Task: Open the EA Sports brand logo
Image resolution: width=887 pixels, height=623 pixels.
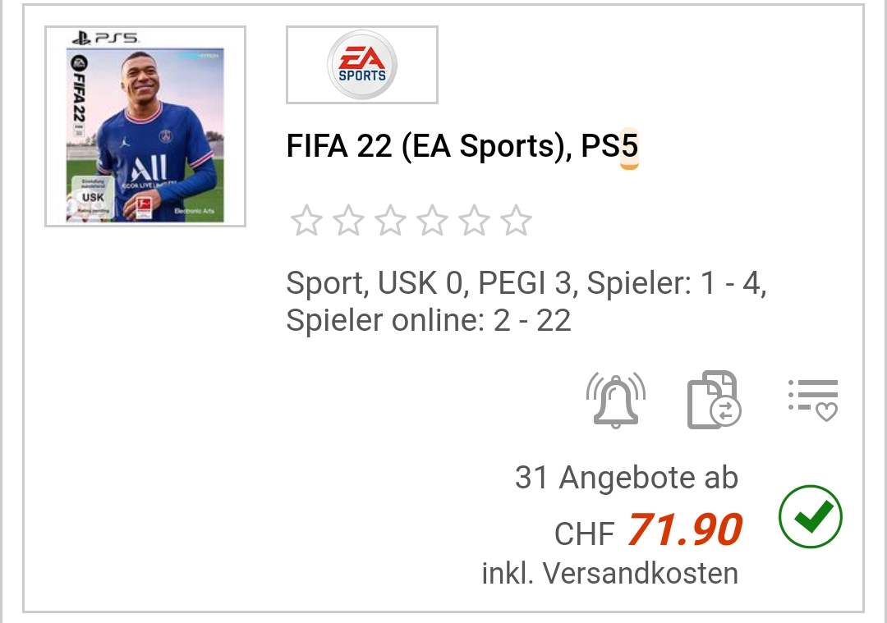Action: tap(361, 66)
